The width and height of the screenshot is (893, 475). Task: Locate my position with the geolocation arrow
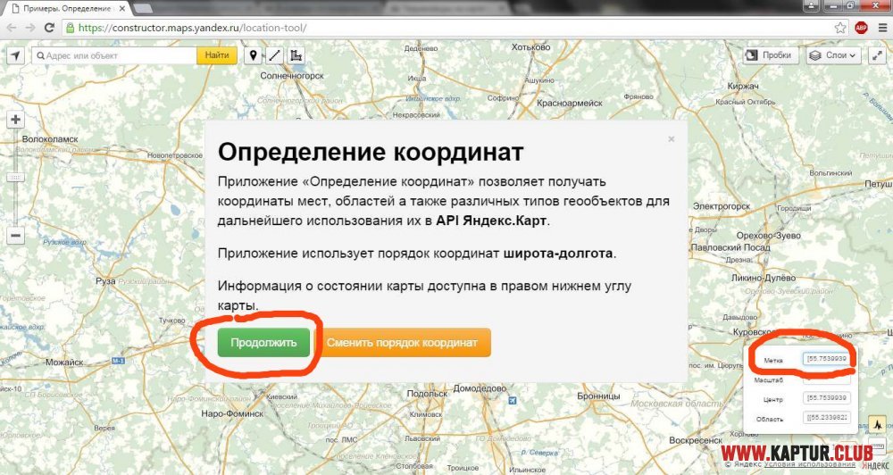pos(15,55)
